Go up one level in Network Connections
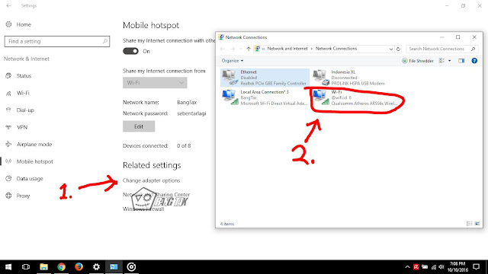Image resolution: width=488 pixels, height=274 pixels. coord(249,49)
